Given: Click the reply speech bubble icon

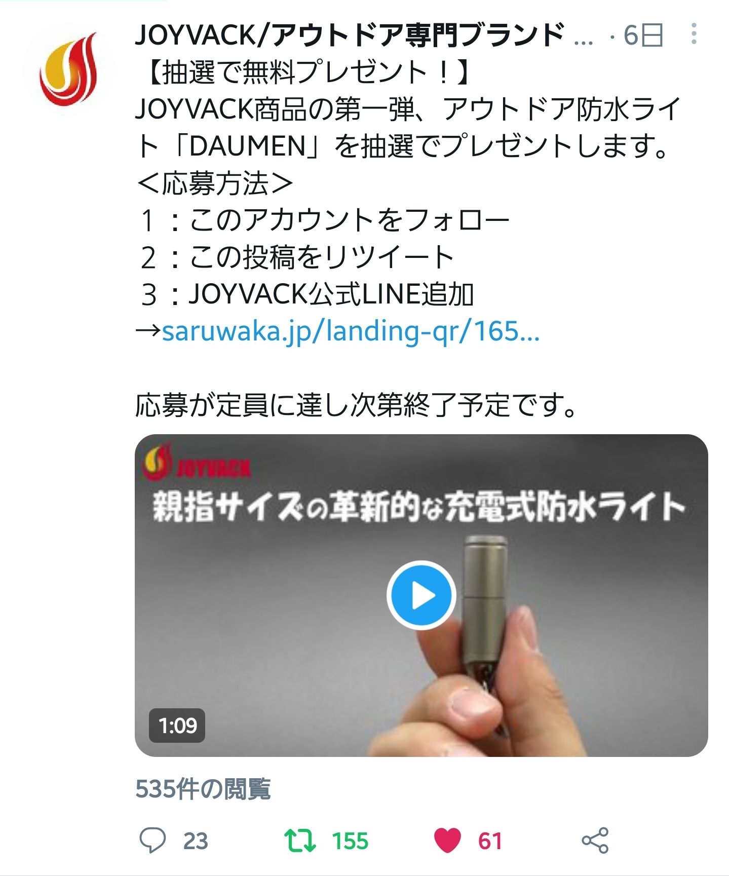Looking at the screenshot, I should pyautogui.click(x=152, y=841).
